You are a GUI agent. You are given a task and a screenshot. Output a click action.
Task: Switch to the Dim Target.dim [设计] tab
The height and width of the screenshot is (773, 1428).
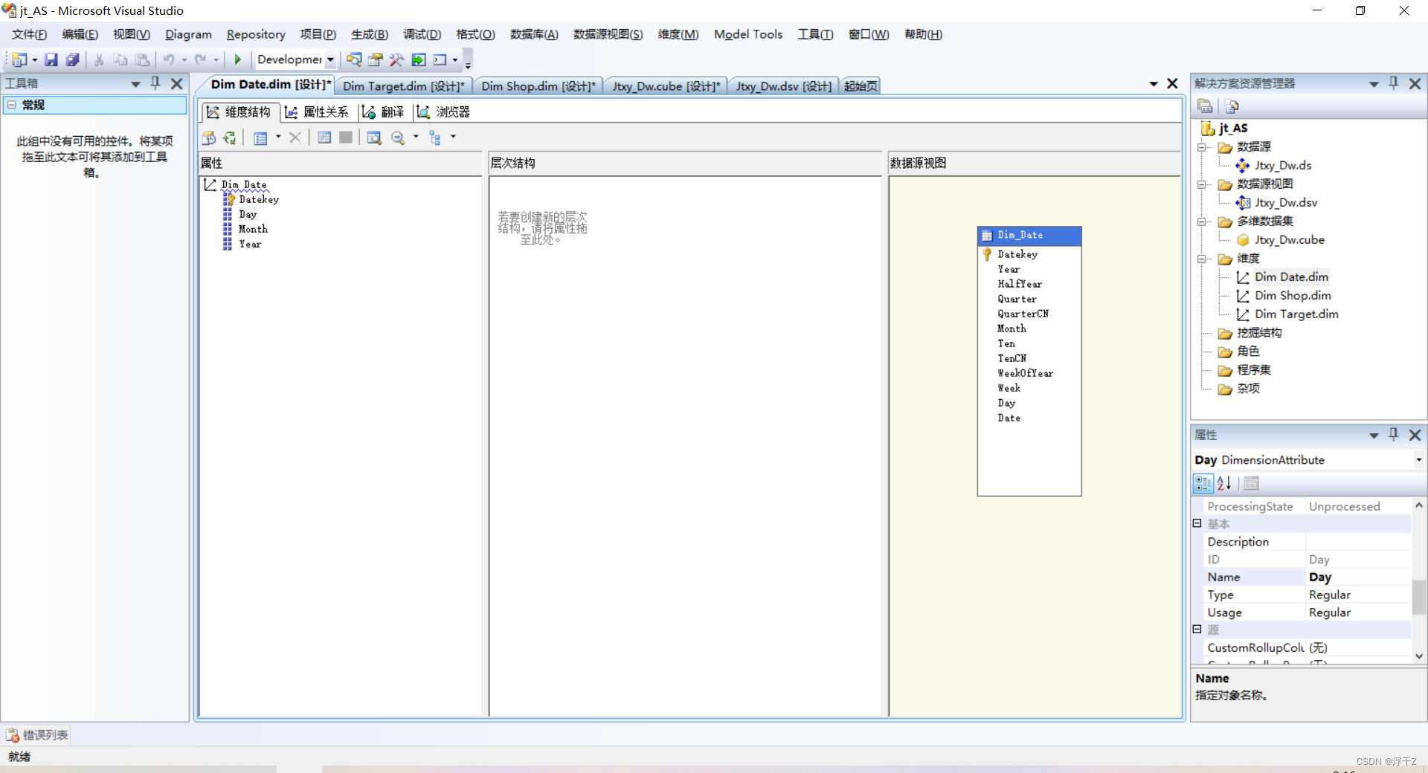pos(403,86)
